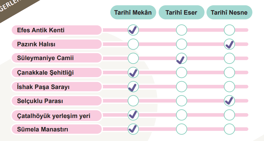The width and height of the screenshot is (264, 141).
Task: Select Tarihî Eser for İshak Paşa Sarayı
Action: (181, 87)
